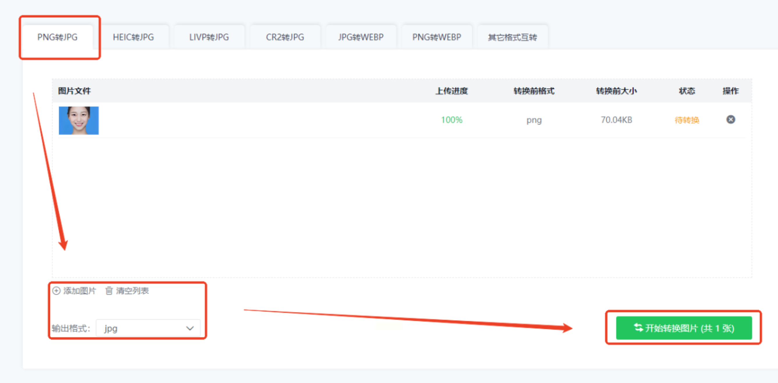Switch to JPG转WEBP conversion tab
Screen dimensions: 778x383
pyautogui.click(x=360, y=37)
